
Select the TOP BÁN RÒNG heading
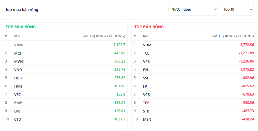(x=149, y=27)
